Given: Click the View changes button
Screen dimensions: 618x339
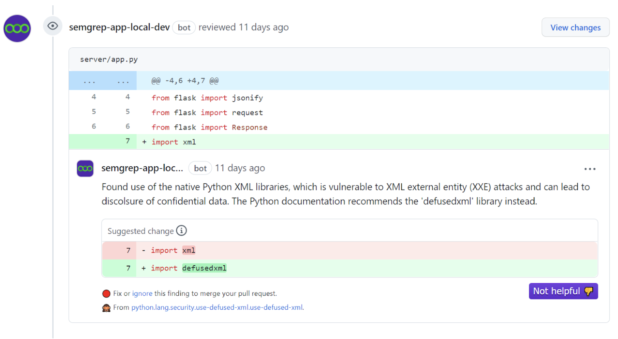Looking at the screenshot, I should pyautogui.click(x=575, y=27).
